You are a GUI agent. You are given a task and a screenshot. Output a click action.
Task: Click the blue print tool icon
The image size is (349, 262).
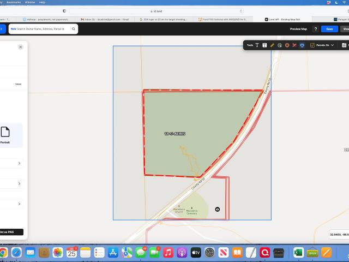click(x=302, y=45)
